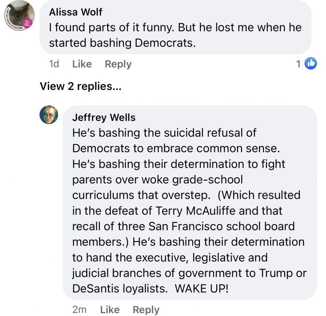Open Jeffrey Wells's profile name link
The width and height of the screenshot is (326, 316).
point(104,118)
